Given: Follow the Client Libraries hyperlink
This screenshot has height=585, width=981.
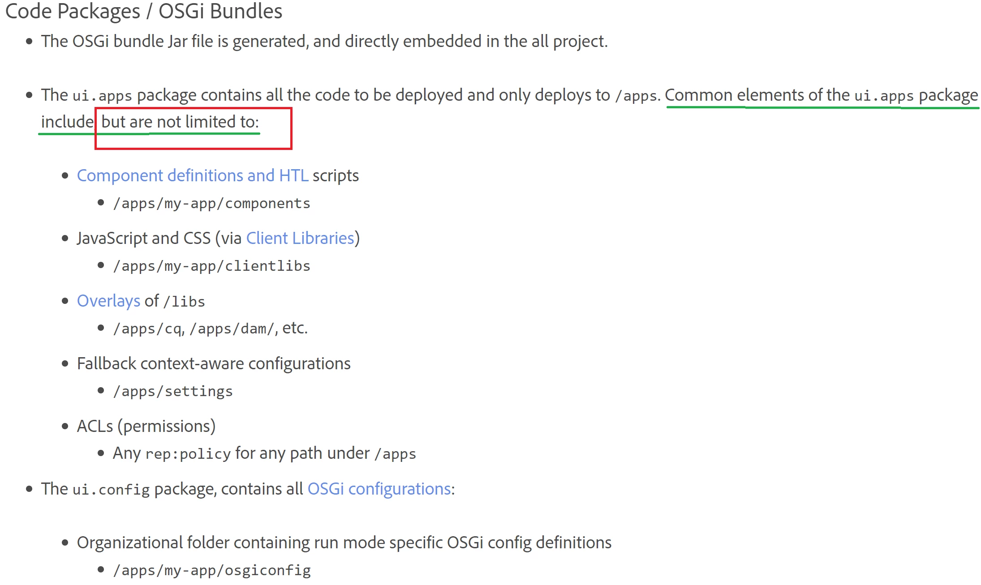Looking at the screenshot, I should pos(300,238).
